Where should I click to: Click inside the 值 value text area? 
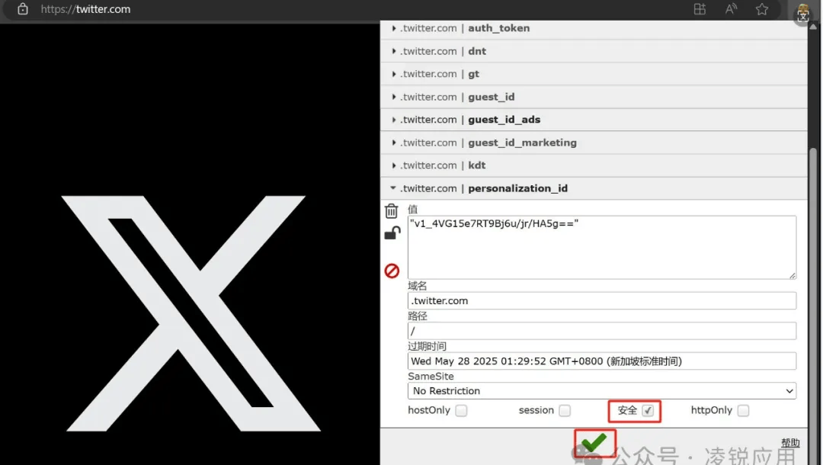pyautogui.click(x=601, y=247)
